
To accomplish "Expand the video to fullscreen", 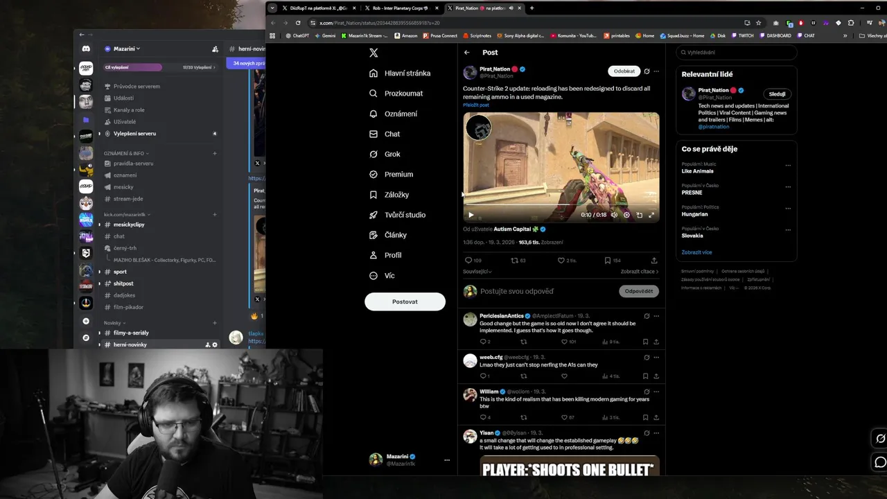I will click(651, 215).
